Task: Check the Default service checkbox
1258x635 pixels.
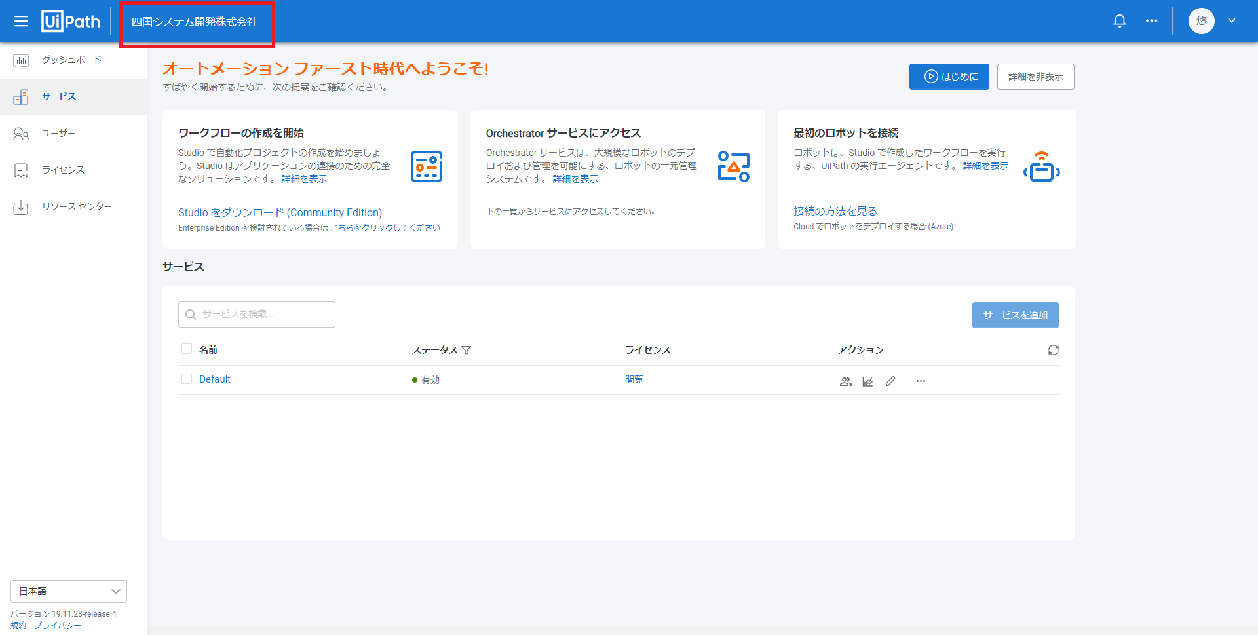Action: [x=187, y=379]
